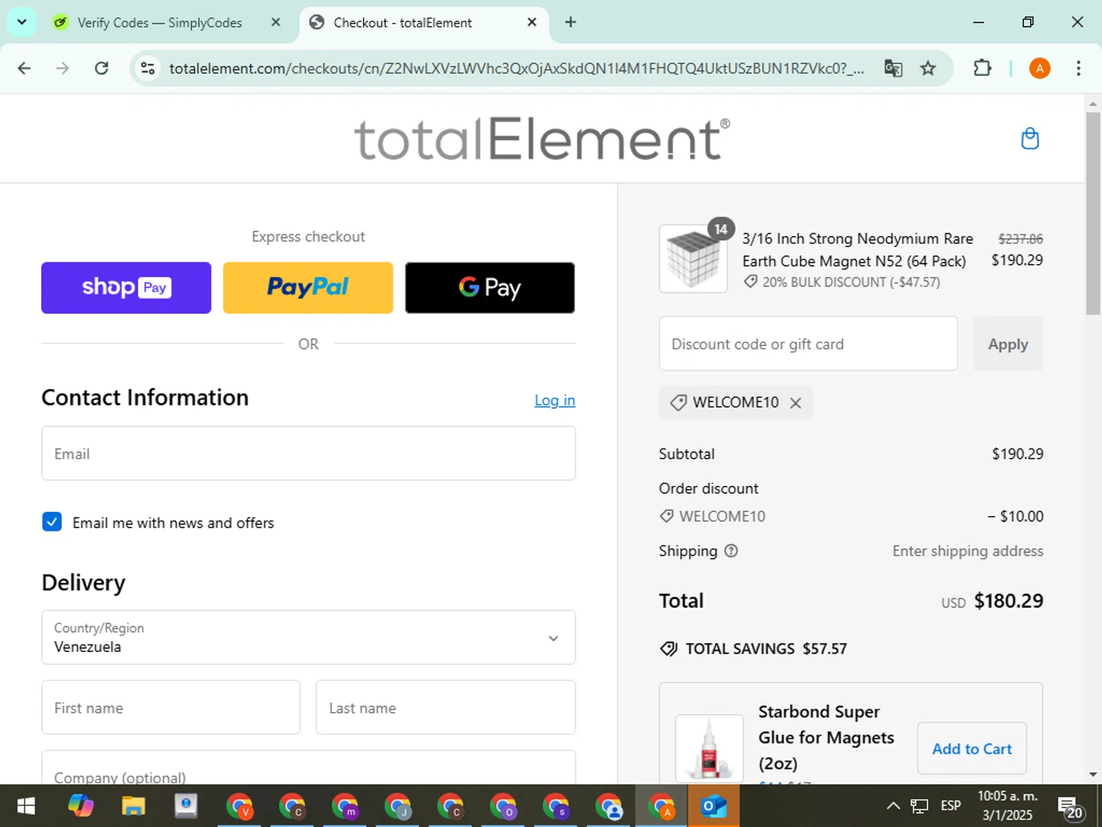Bookmark this page with the star icon
Viewport: 1102px width, 827px height.
point(928,68)
